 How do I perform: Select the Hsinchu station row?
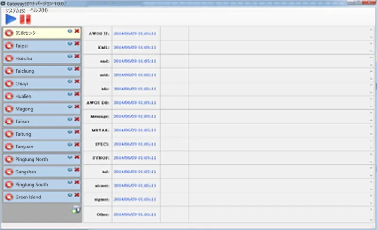tap(42, 58)
